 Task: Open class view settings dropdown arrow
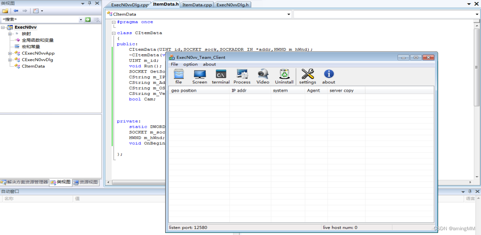pos(42,11)
